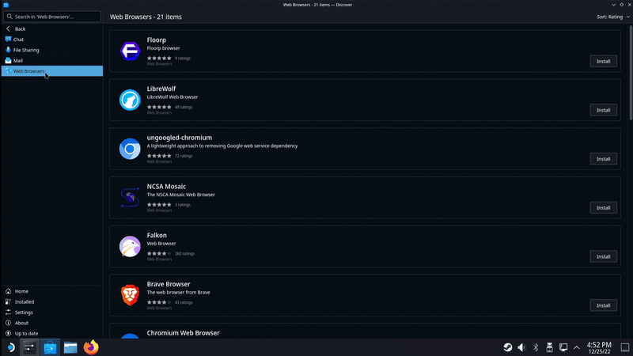Image resolution: width=633 pixels, height=356 pixels.
Task: Install Brave Browser
Action: (603, 305)
